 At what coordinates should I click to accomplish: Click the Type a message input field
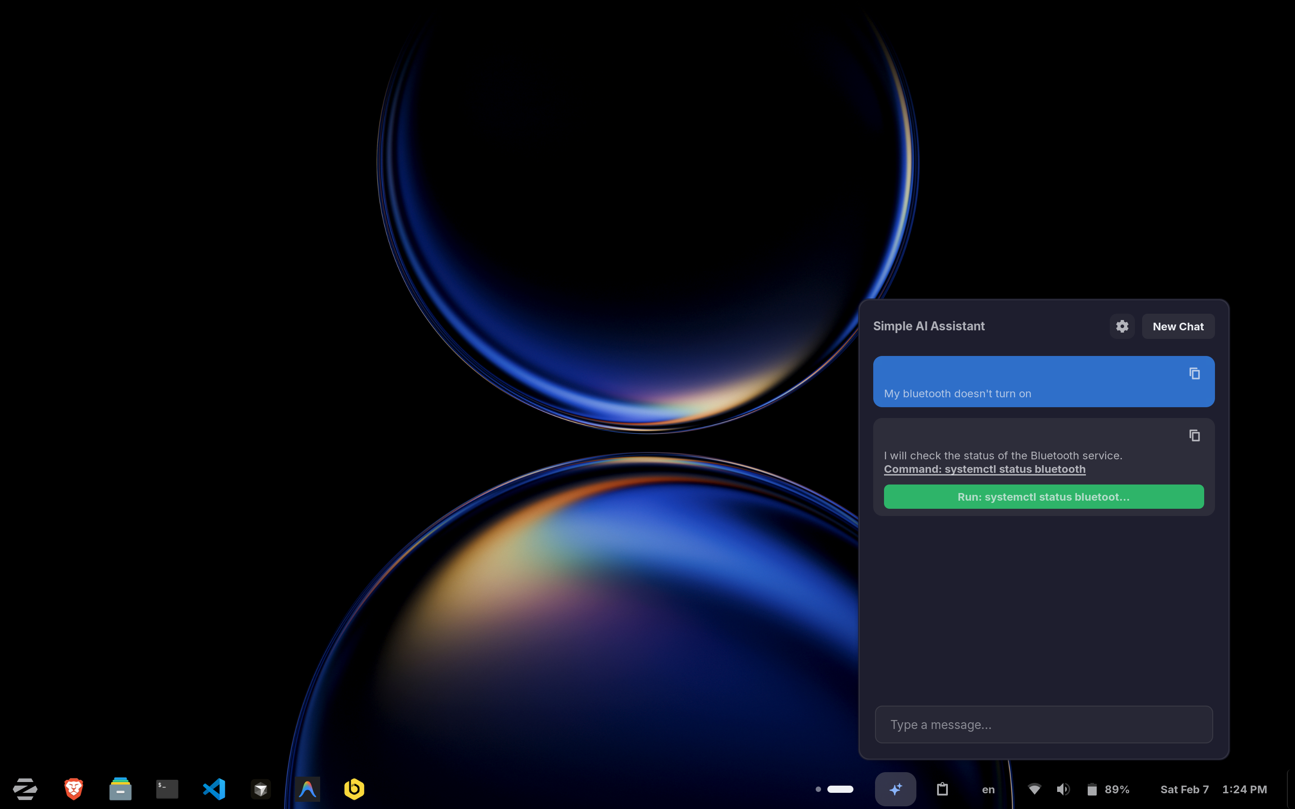[1043, 725]
